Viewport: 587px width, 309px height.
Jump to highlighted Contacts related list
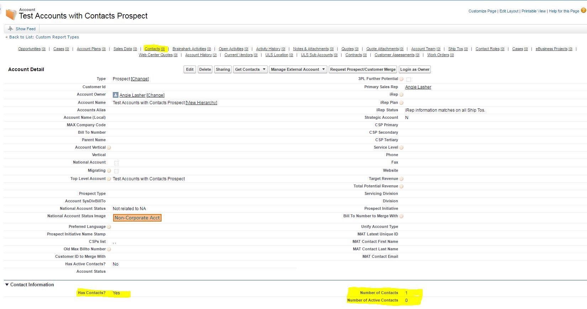click(x=155, y=49)
